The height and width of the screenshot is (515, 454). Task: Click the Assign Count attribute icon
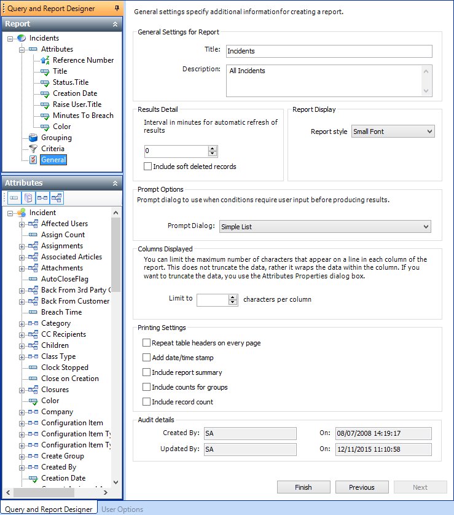[33, 235]
